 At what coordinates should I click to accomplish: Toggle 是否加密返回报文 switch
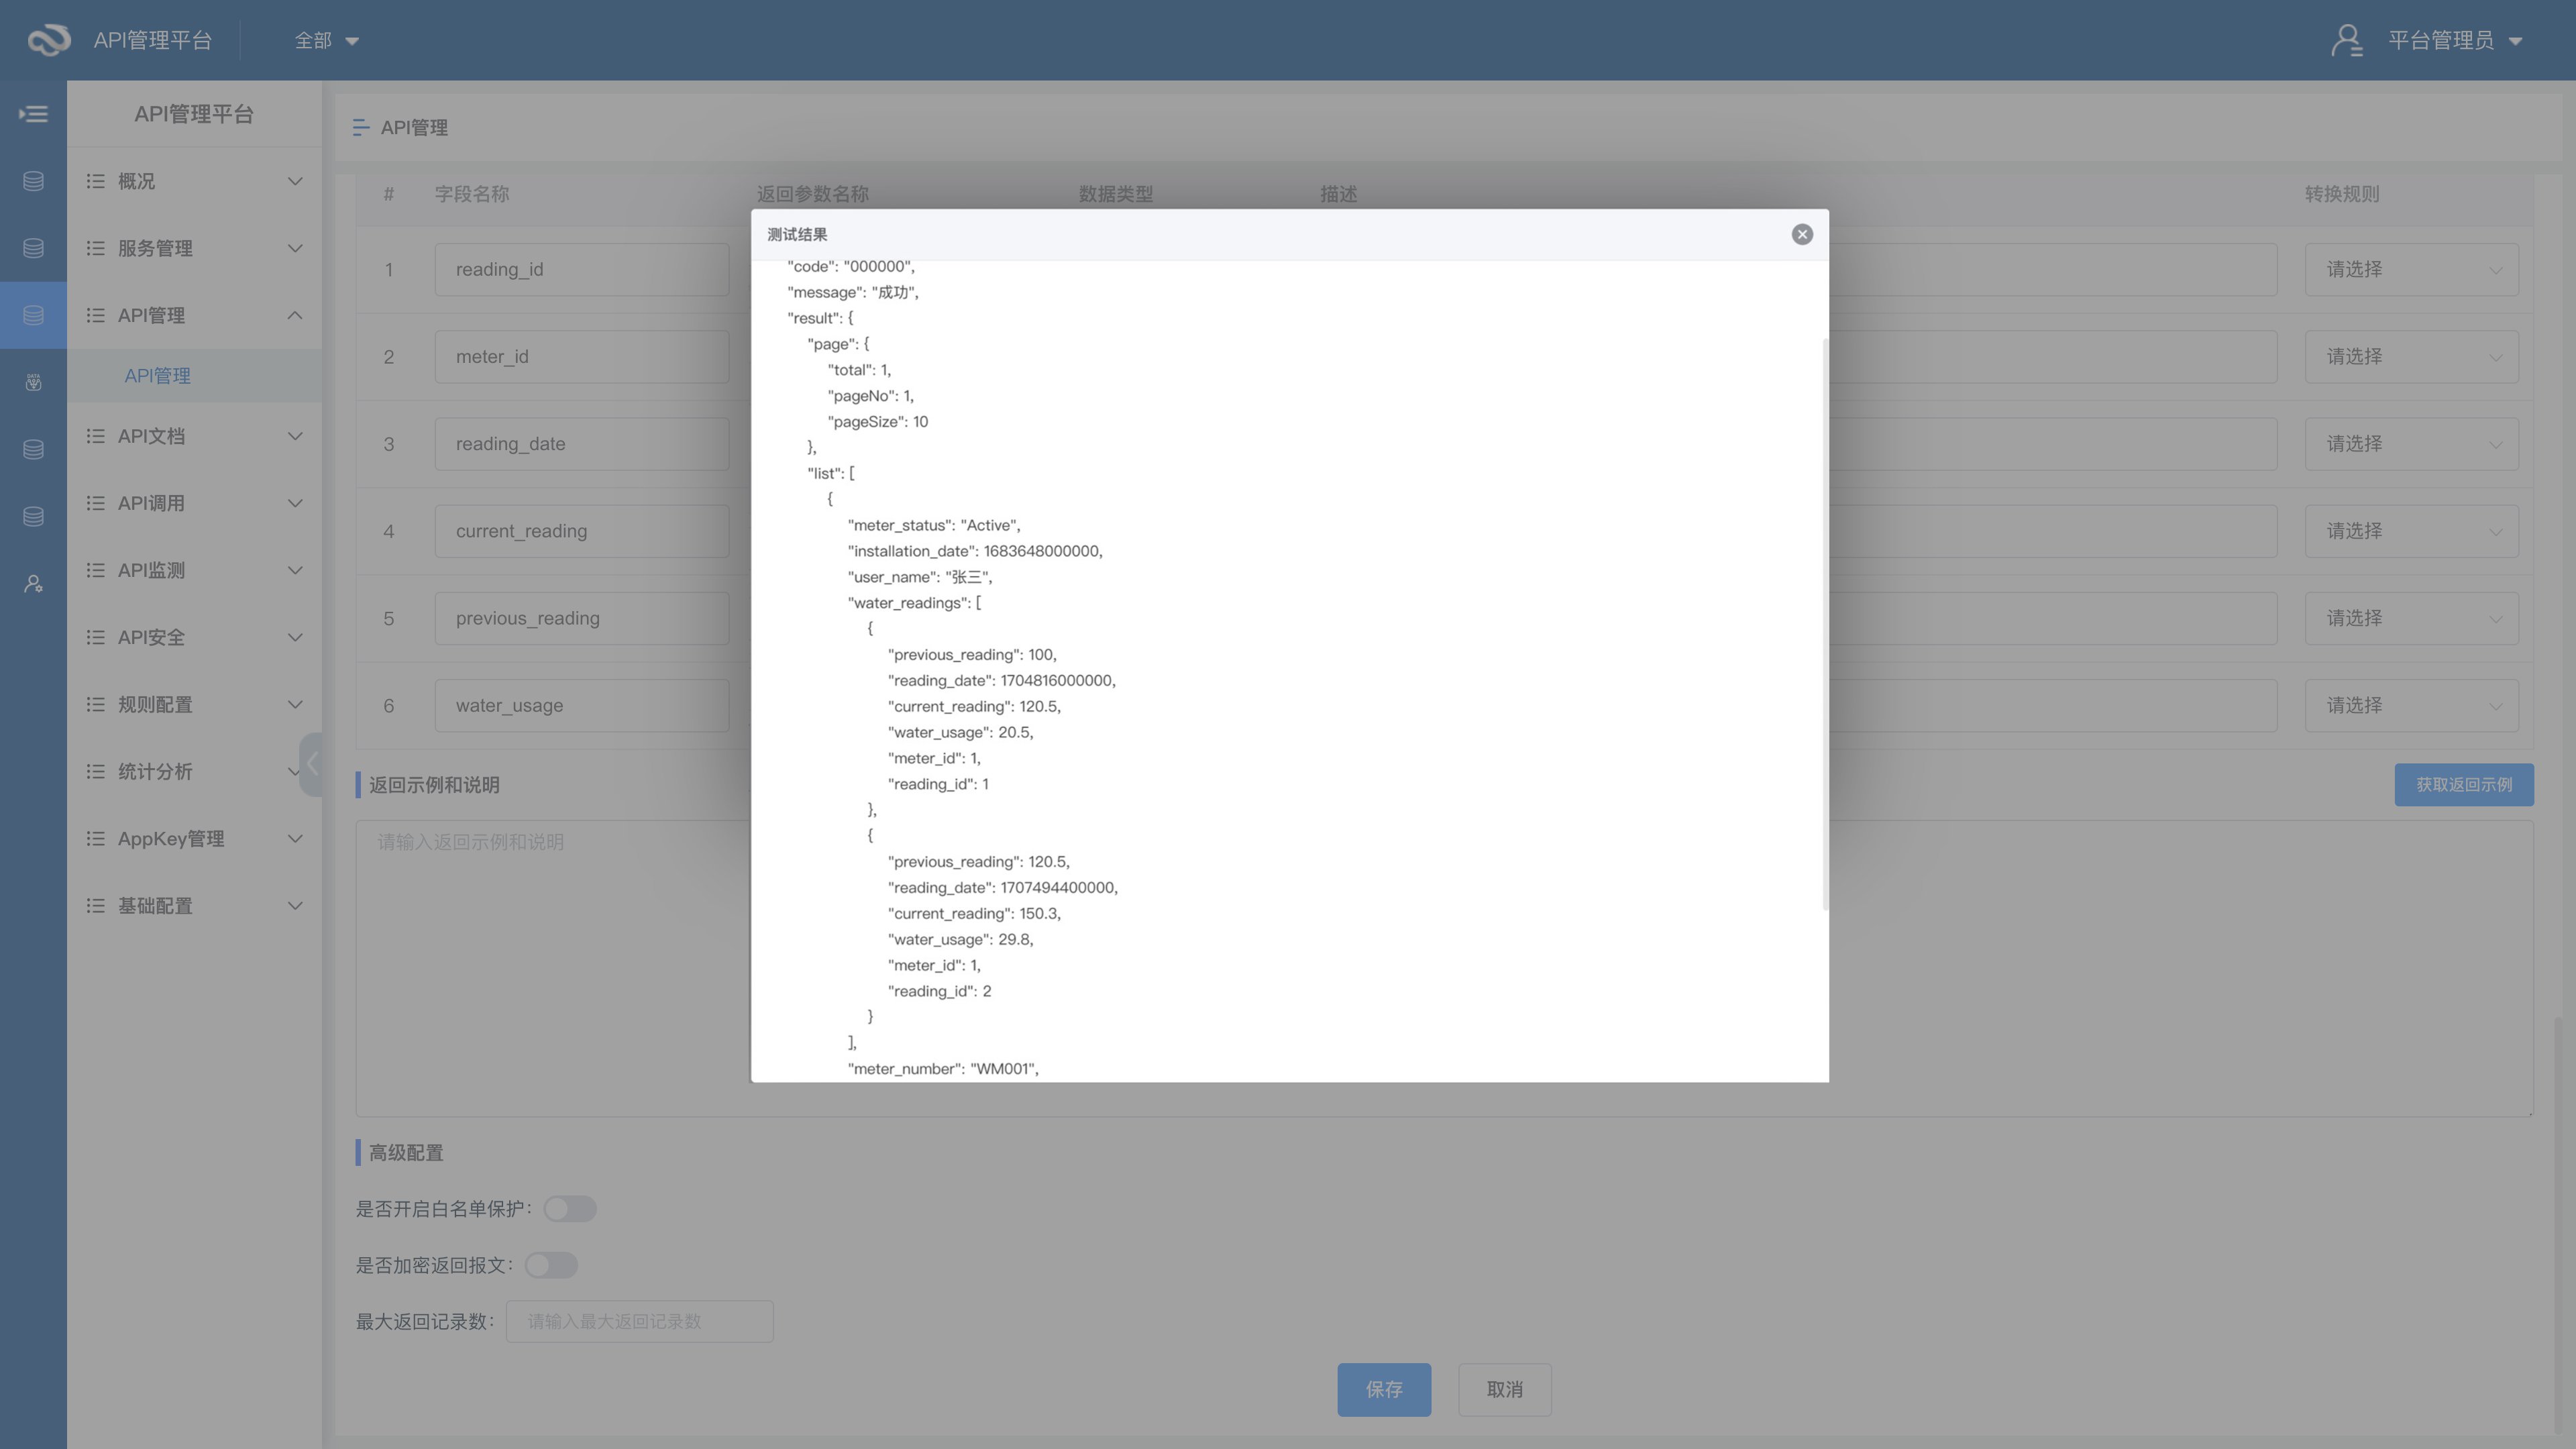click(x=551, y=1265)
